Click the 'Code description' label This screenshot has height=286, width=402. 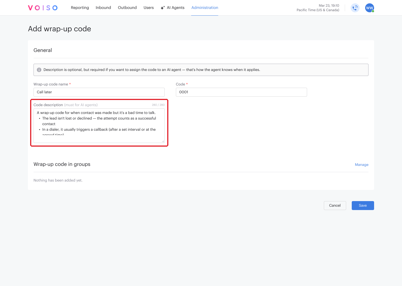point(48,105)
